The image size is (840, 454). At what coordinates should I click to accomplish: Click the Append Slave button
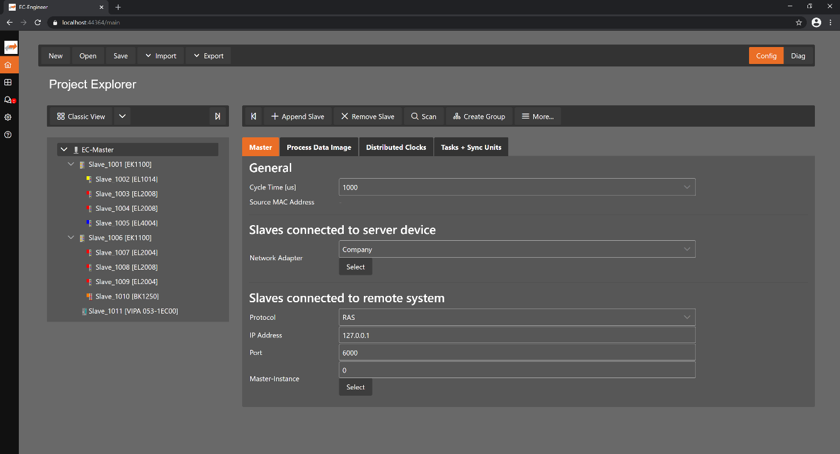[x=297, y=116]
